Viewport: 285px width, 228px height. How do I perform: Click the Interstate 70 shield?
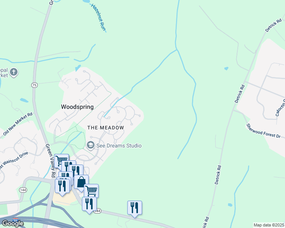coord(16,220)
